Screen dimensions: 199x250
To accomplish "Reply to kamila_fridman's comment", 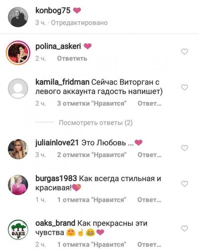I will pos(150,103).
